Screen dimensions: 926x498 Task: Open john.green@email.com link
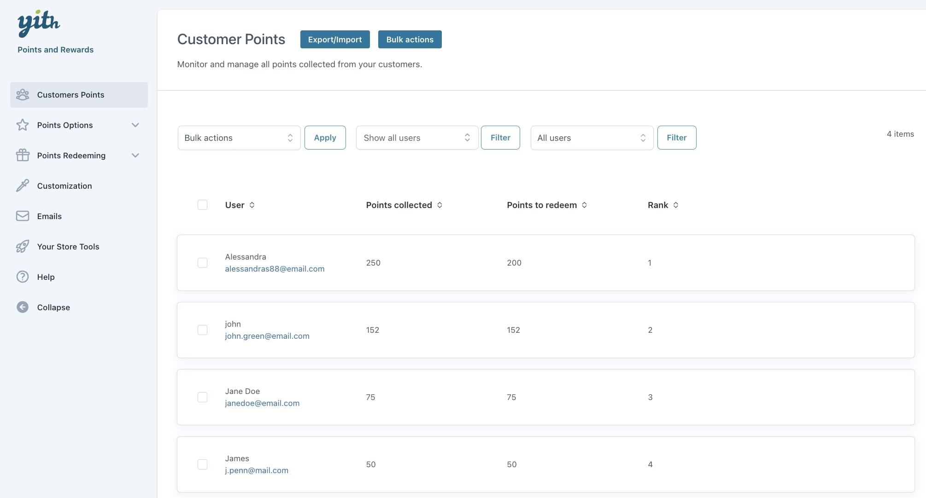(x=267, y=336)
